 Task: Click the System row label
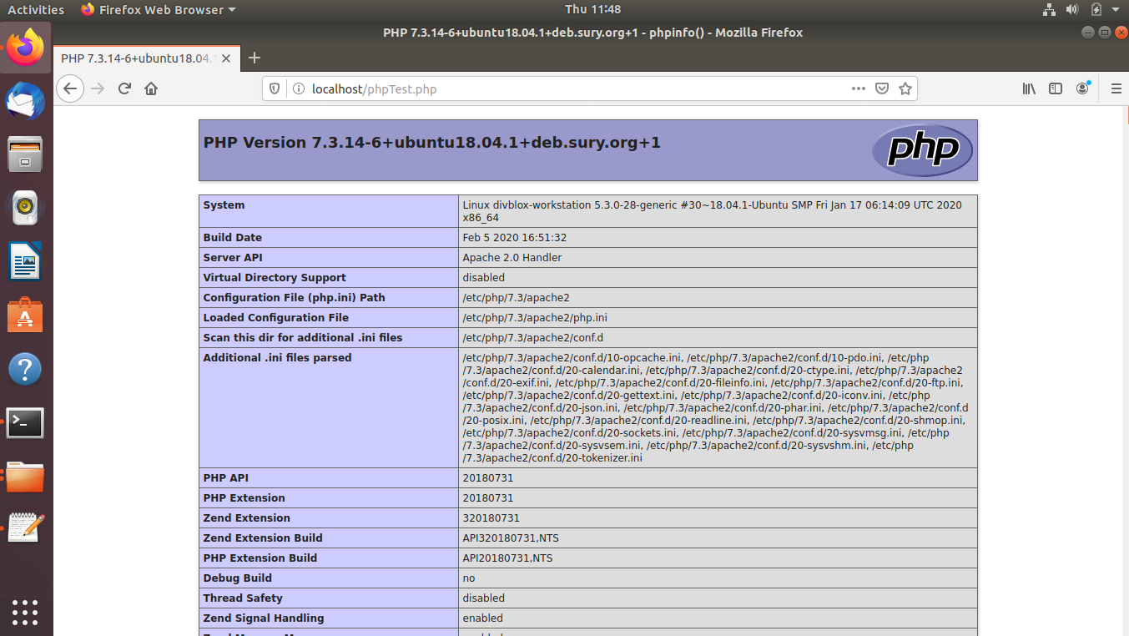coord(224,205)
